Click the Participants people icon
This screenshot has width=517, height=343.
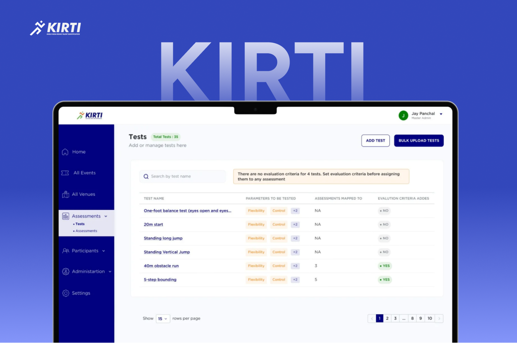pos(66,251)
